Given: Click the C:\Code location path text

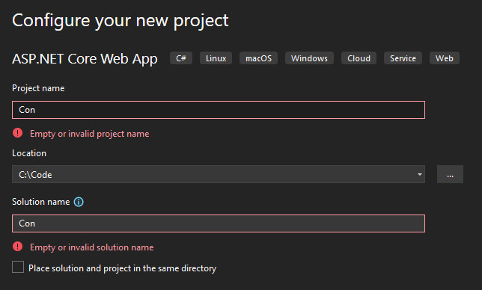Looking at the screenshot, I should tap(35, 175).
